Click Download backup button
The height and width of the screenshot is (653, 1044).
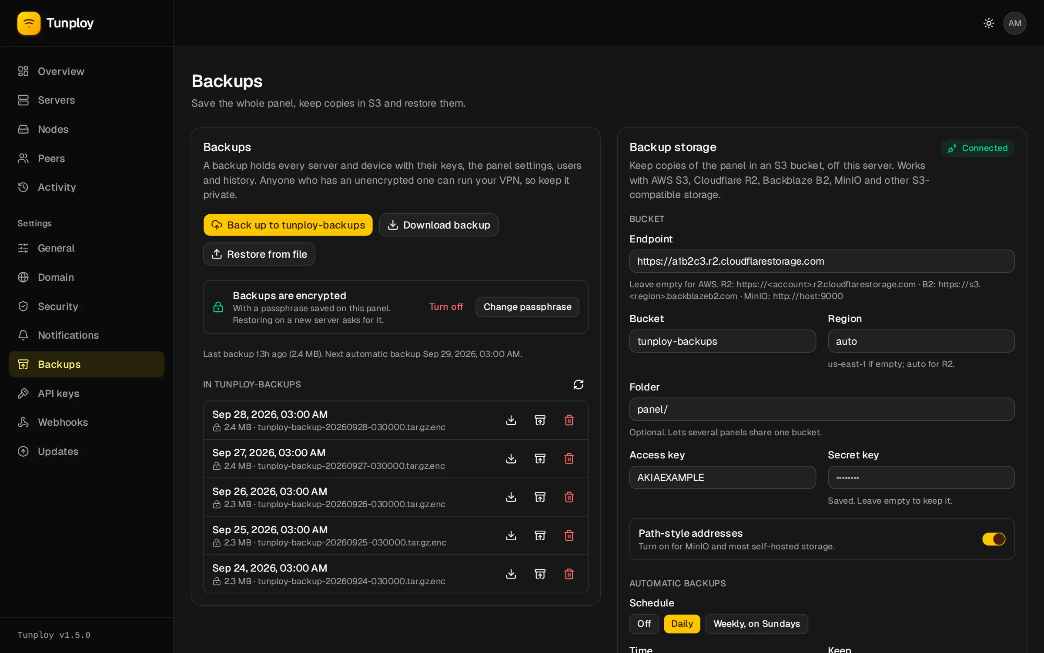[x=439, y=225]
